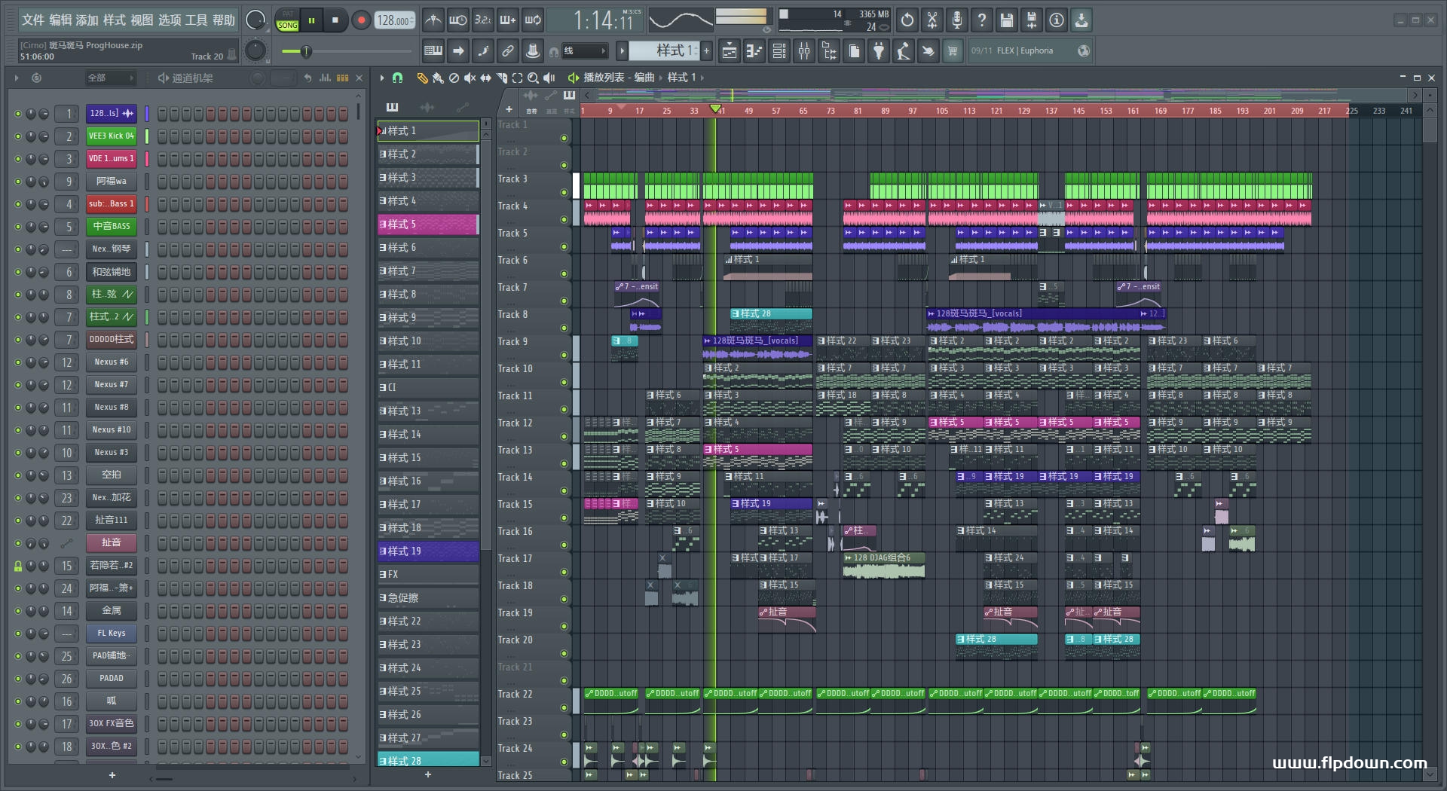1447x791 pixels.
Task: Open the 全部 channel filter dropdown
Action: pos(109,78)
